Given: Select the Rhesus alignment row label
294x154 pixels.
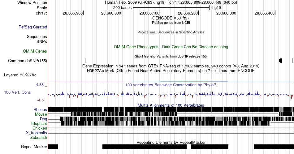Looking at the screenshot, I should click(40, 109).
